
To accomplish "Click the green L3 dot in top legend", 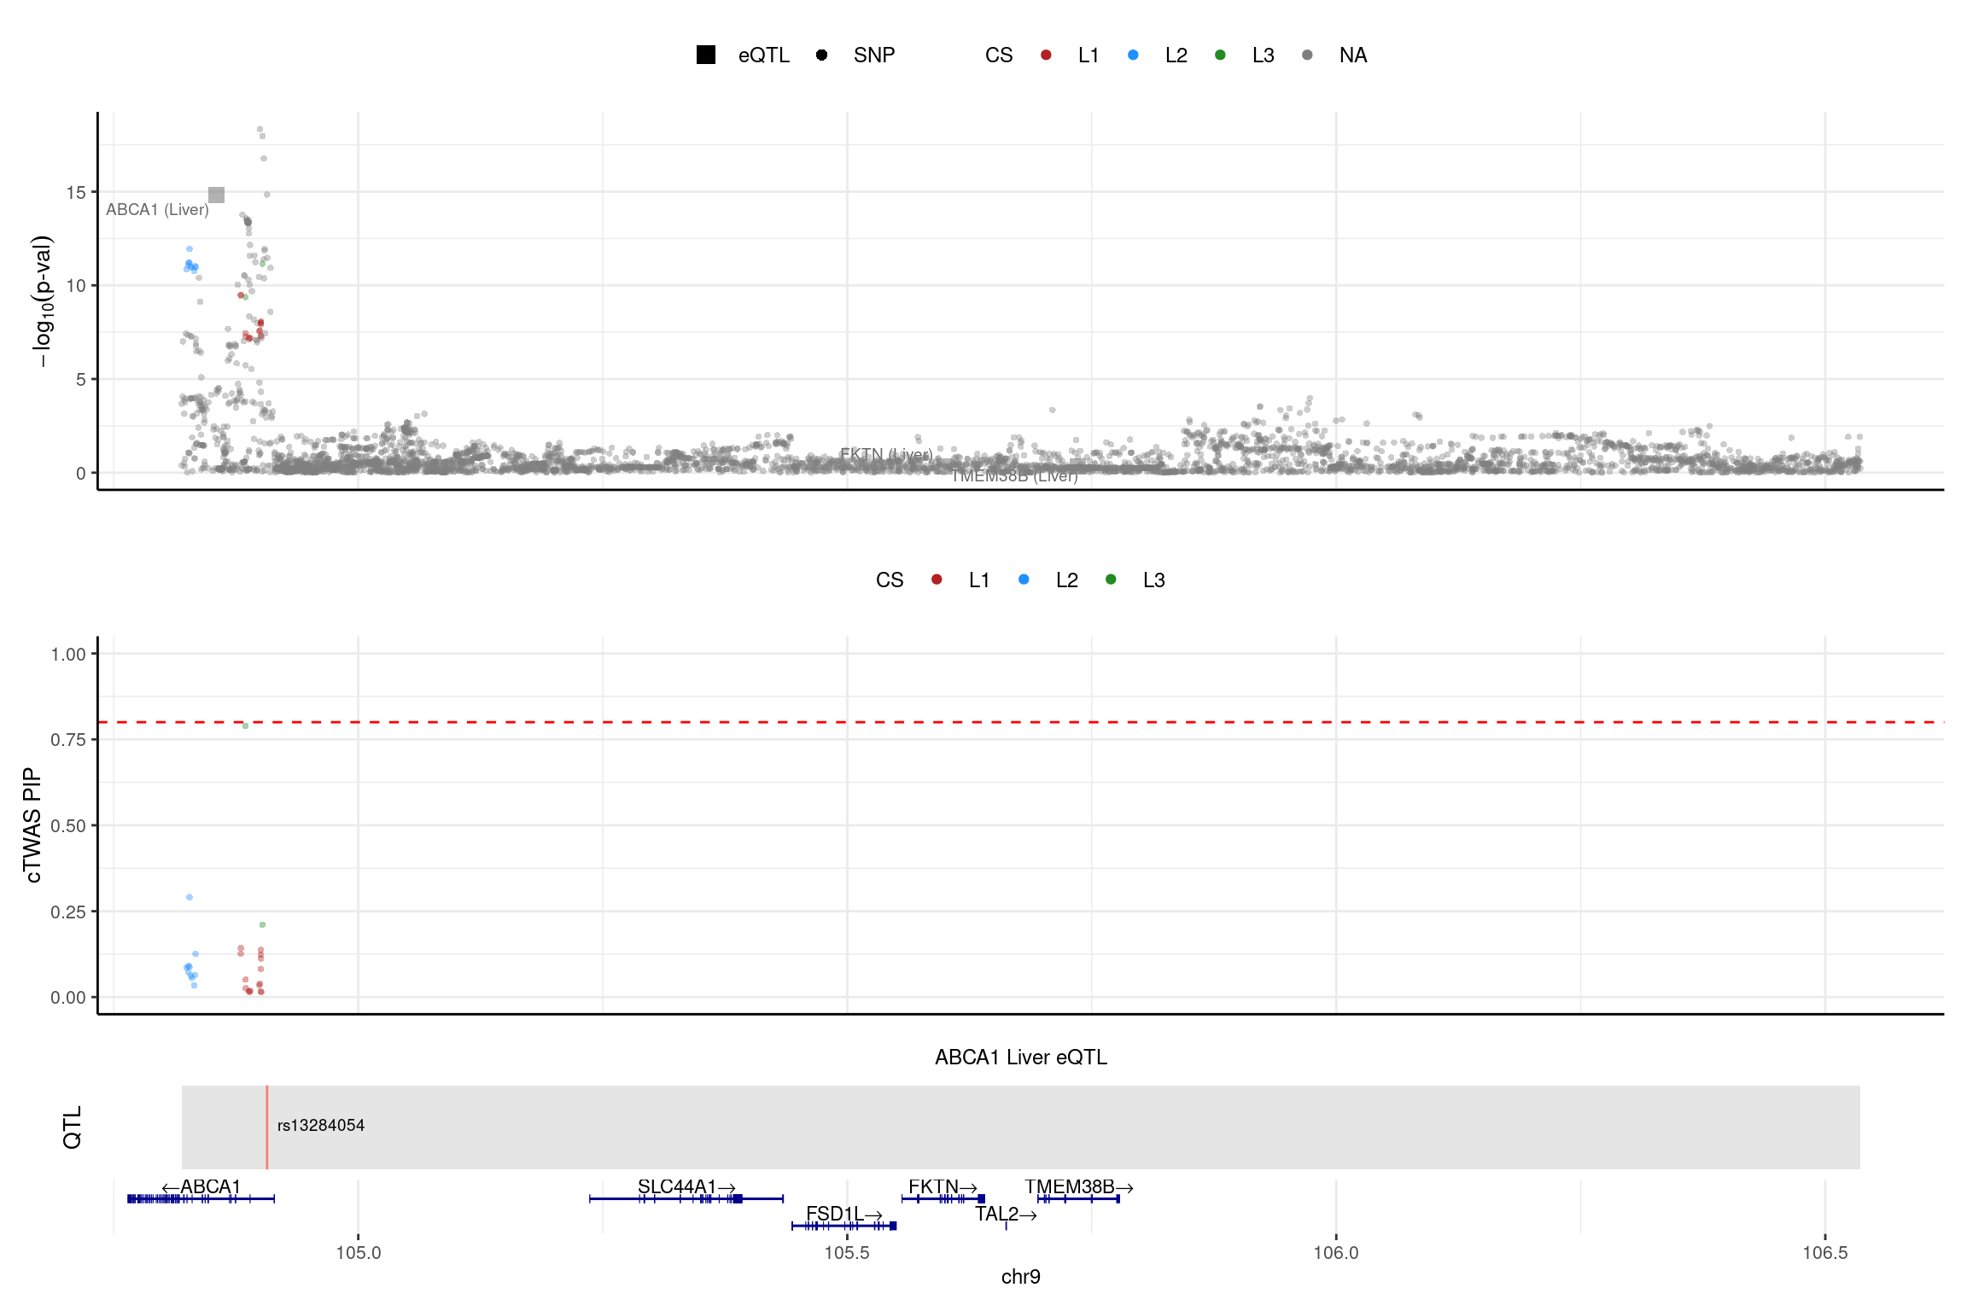I will click(x=1220, y=55).
